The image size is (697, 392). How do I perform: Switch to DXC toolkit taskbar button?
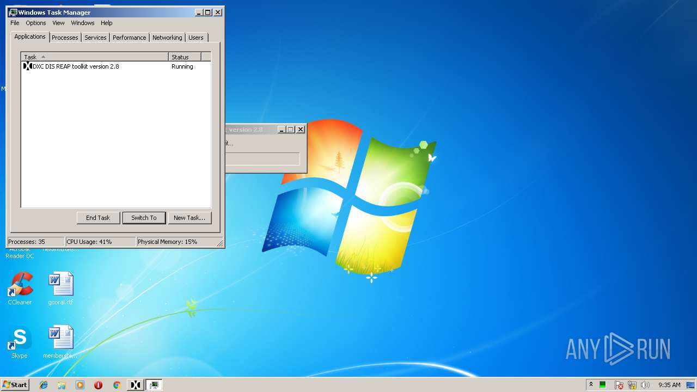click(136, 385)
